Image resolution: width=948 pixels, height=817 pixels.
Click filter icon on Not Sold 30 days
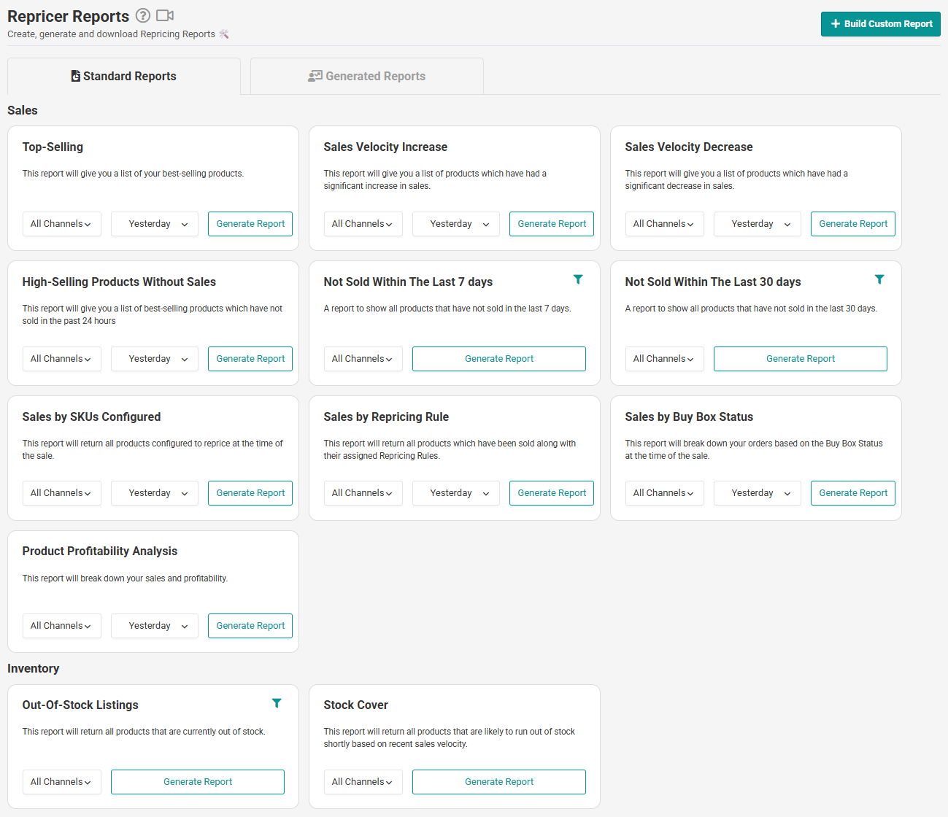tap(879, 279)
